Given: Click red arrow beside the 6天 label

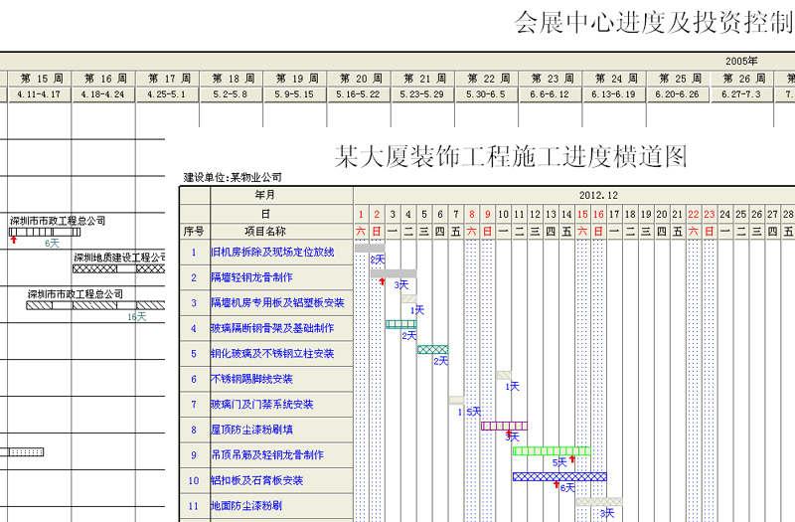Looking at the screenshot, I should click(13, 241).
